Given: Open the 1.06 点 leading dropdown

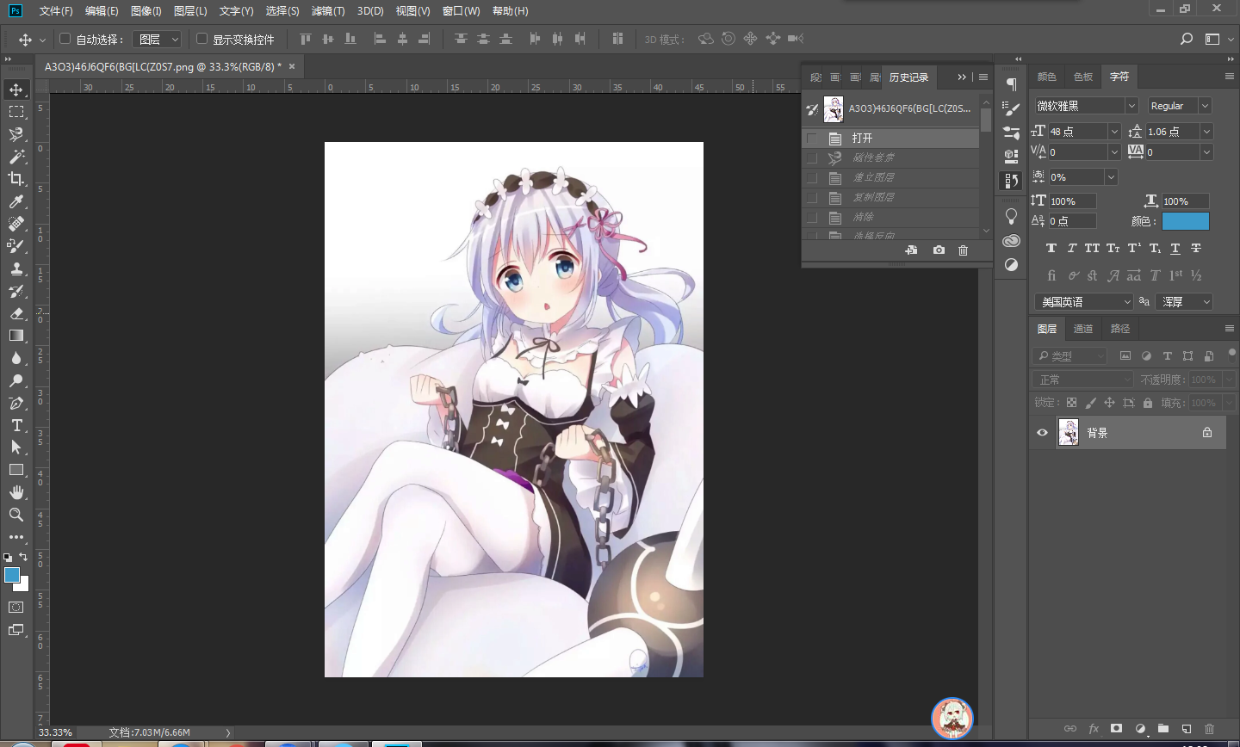Looking at the screenshot, I should point(1206,132).
